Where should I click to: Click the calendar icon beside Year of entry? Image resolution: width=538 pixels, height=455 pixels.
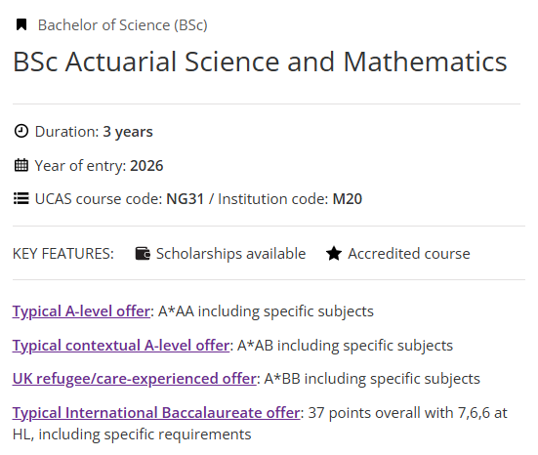[21, 165]
